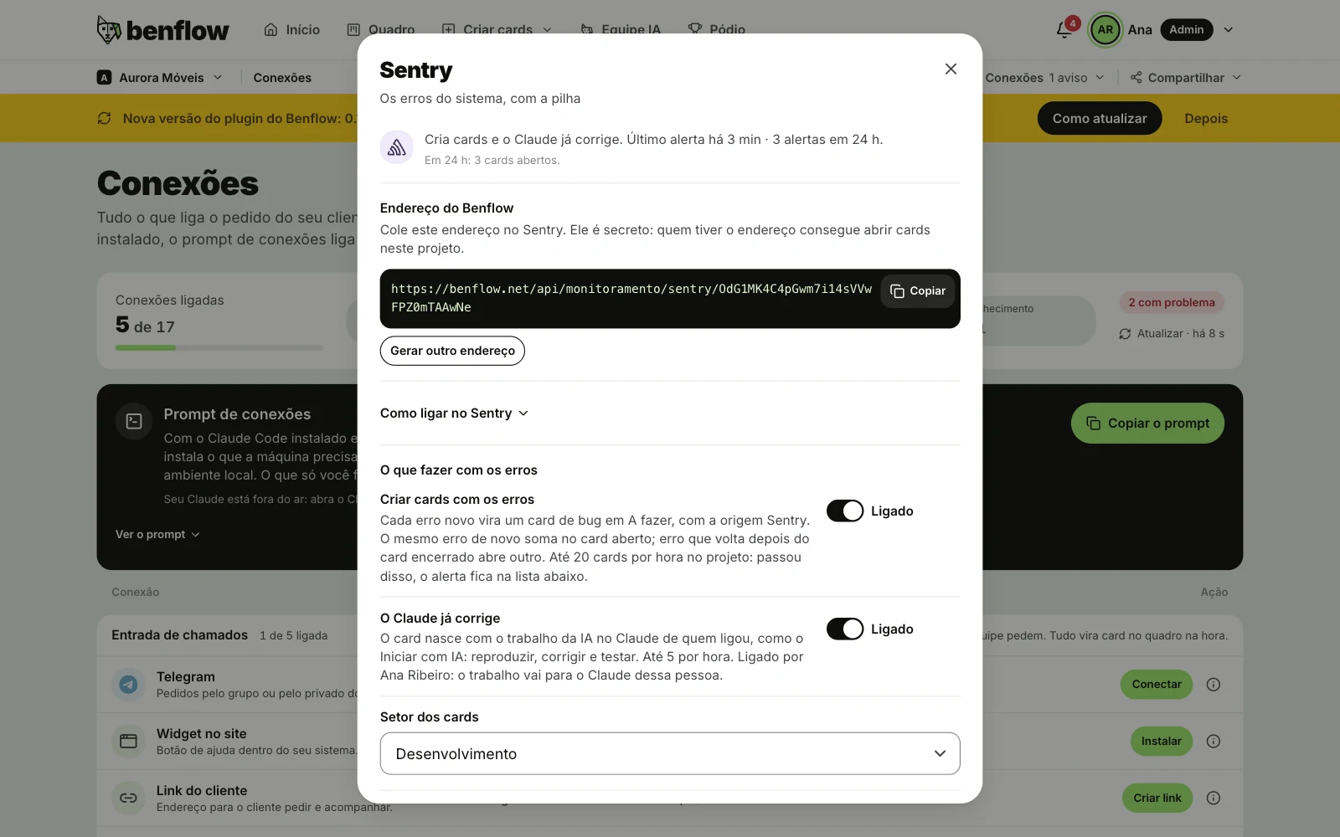Screen dimensions: 1340x837
Task: Click the 2 com problema badge
Action: click(x=1172, y=302)
